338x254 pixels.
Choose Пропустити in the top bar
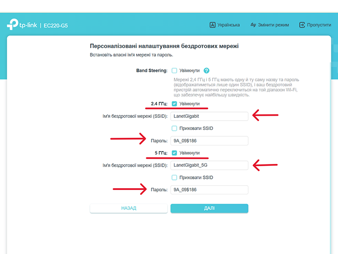315,25
